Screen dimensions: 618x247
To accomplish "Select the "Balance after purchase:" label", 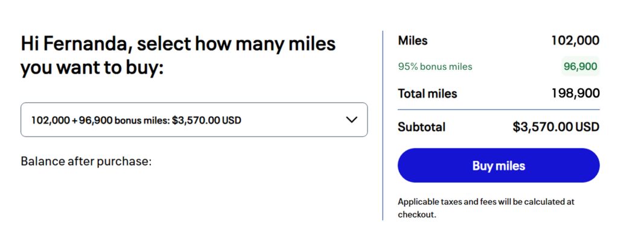I will (86, 161).
